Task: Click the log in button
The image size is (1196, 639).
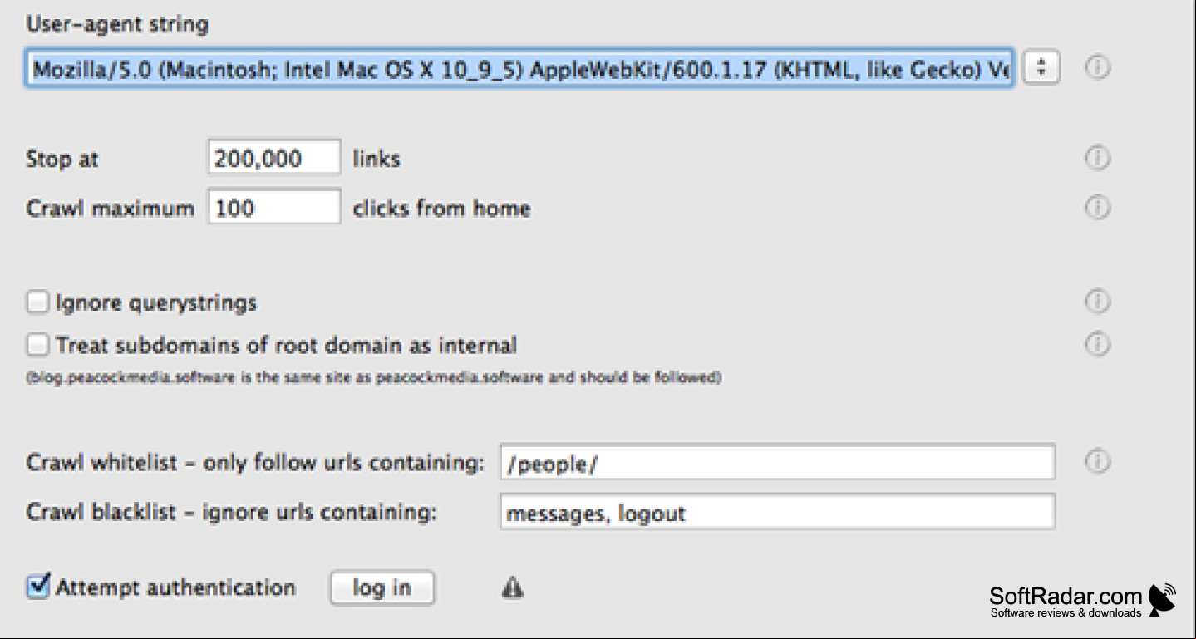Action: 382,588
